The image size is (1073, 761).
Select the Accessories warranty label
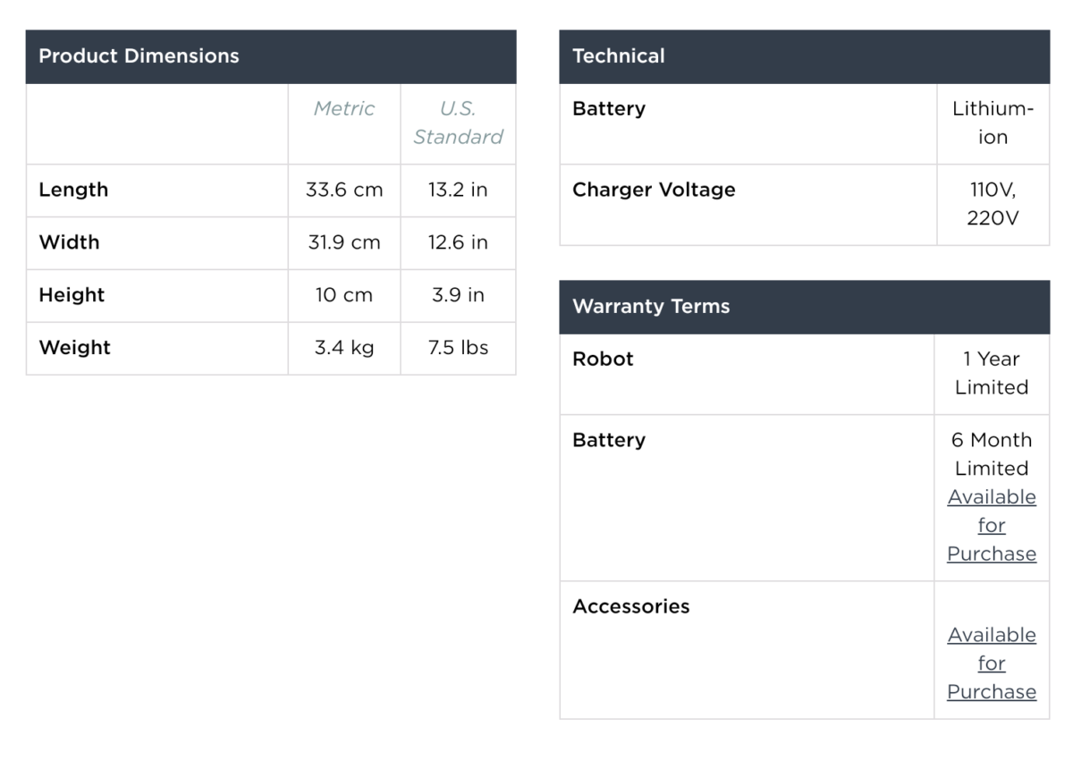click(x=631, y=606)
